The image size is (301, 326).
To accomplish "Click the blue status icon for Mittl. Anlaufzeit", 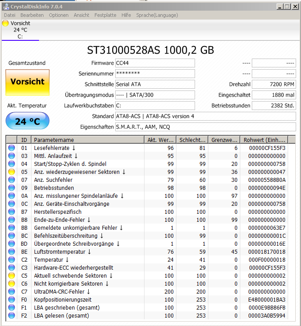I will (12, 156).
